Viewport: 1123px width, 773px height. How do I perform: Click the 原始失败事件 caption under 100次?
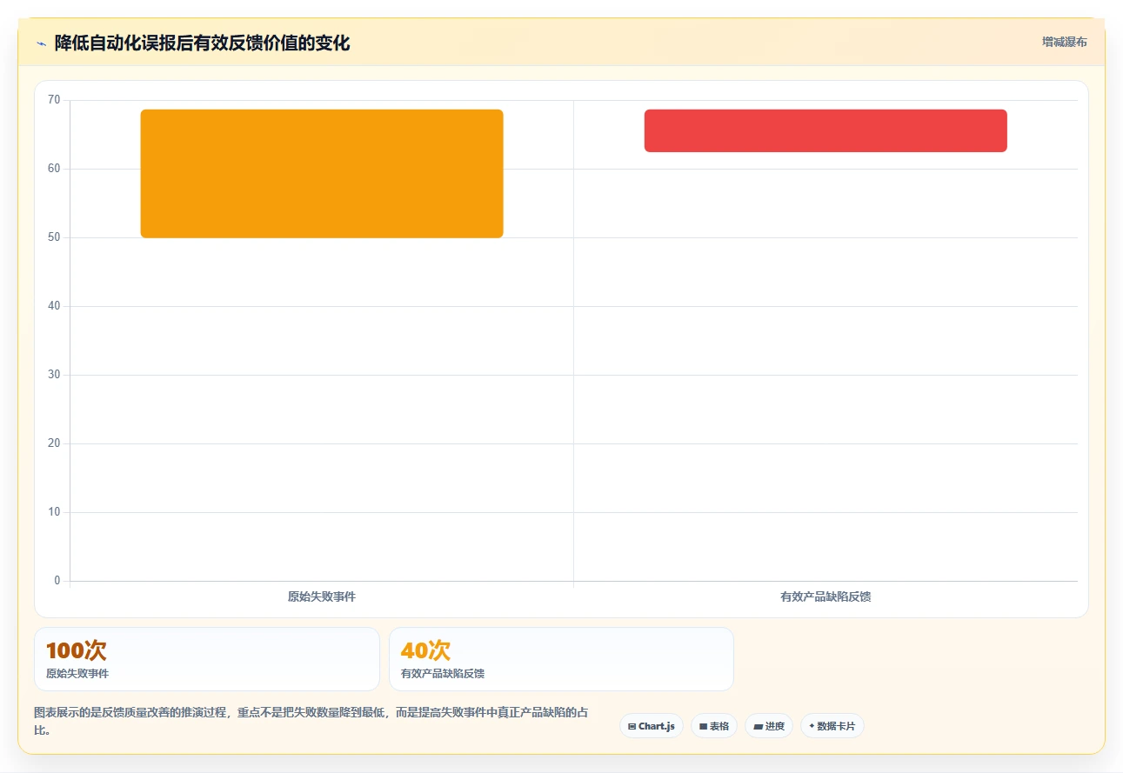(77, 674)
